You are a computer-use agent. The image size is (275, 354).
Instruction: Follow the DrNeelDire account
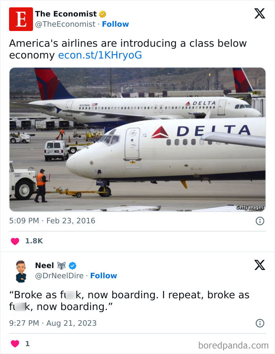tap(103, 276)
